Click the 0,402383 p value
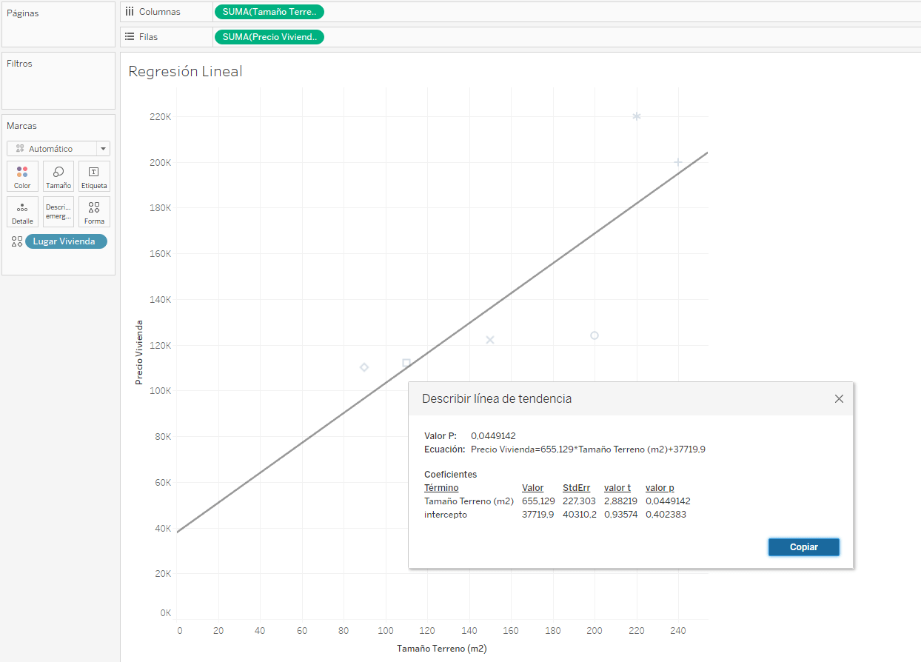The width and height of the screenshot is (921, 662). coord(666,515)
